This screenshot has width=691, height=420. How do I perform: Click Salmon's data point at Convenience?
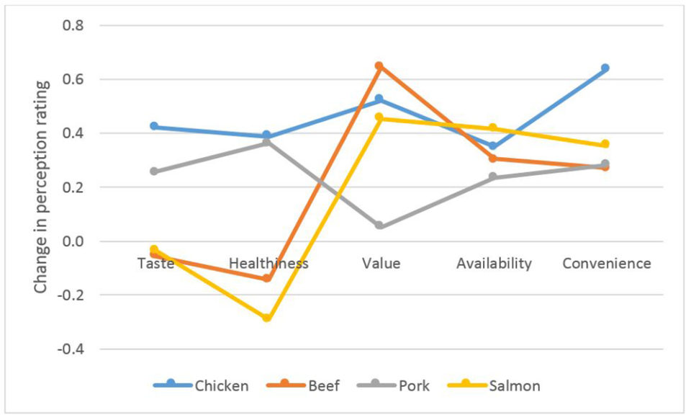tap(605, 144)
